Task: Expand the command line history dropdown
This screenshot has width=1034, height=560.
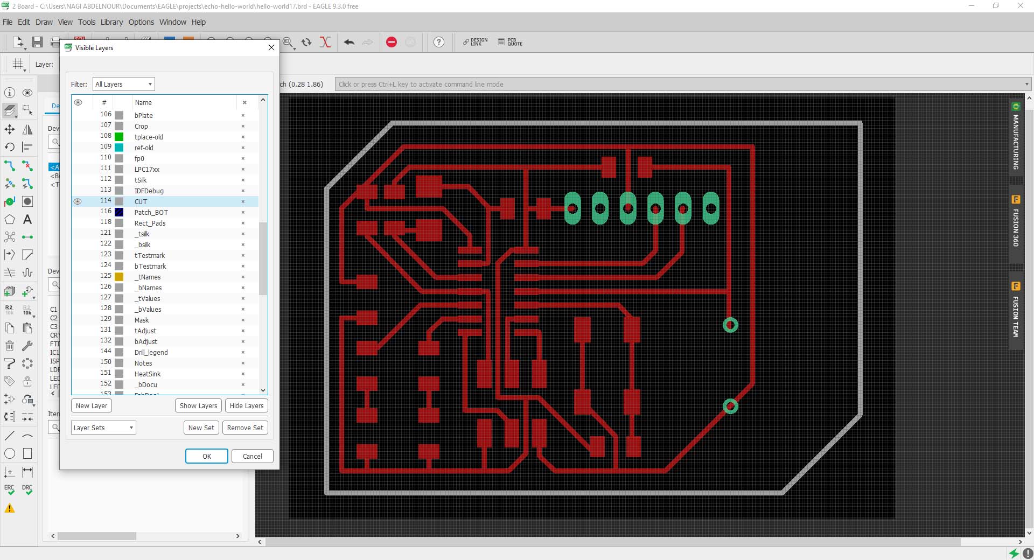Action: click(1026, 84)
